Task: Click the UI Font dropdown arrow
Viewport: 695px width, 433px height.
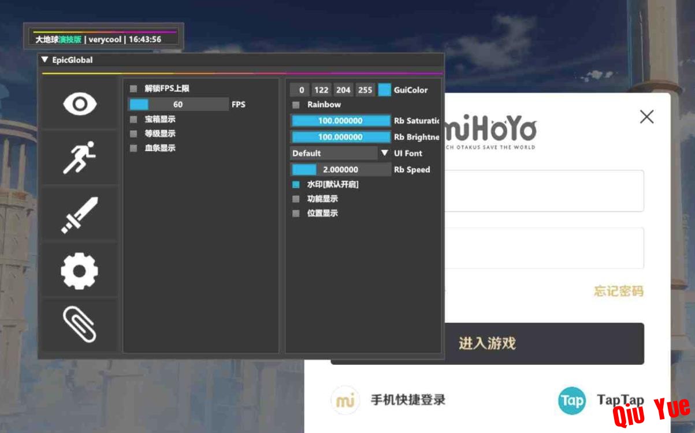Action: click(x=385, y=153)
